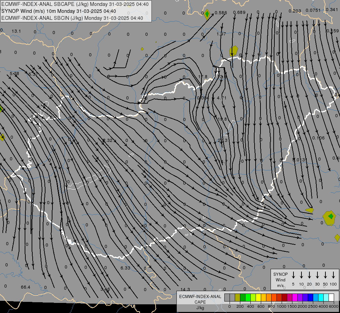340x313 pixels.
Task: Select the olive CAPE blob below 1.97
Action: [x=233, y=51]
